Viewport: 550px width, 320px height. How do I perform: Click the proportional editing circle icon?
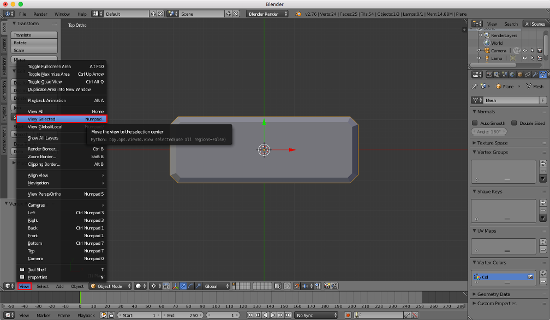click(287, 286)
